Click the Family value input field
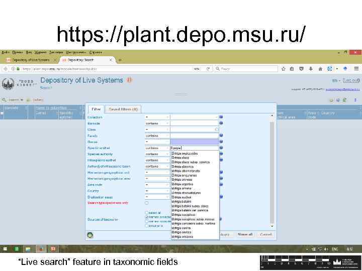362x271 pixels. pos(195,135)
